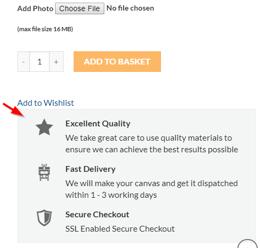Screen dimensions: 260x248
Task: Click the within 1 - 3 working days text
Action: point(111,195)
